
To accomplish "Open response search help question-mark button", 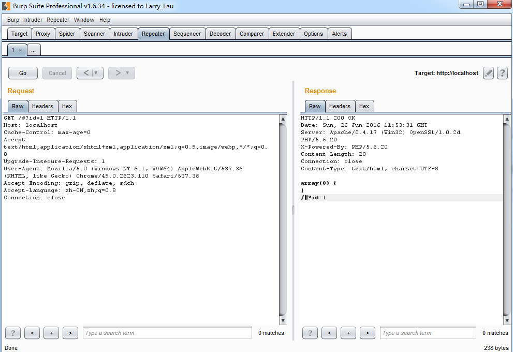I will [310, 333].
